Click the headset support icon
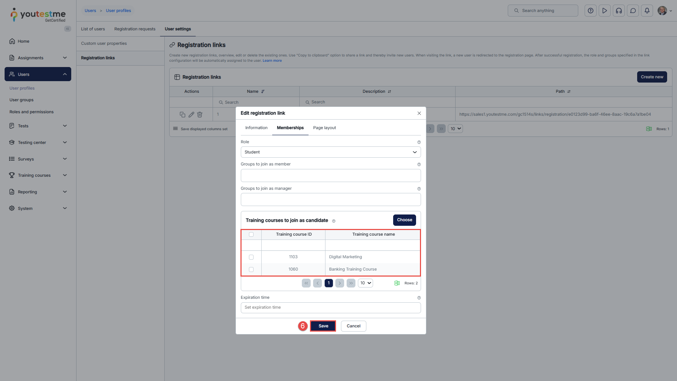 tap(619, 11)
